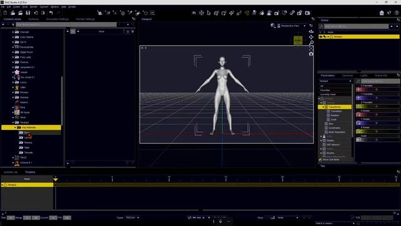Switch to the Surfaces tab

[33, 19]
